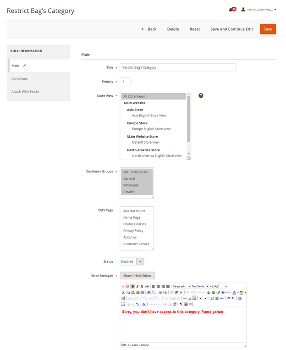The image size is (286, 350).
Task: Open the Status dropdown
Action: click(132, 261)
